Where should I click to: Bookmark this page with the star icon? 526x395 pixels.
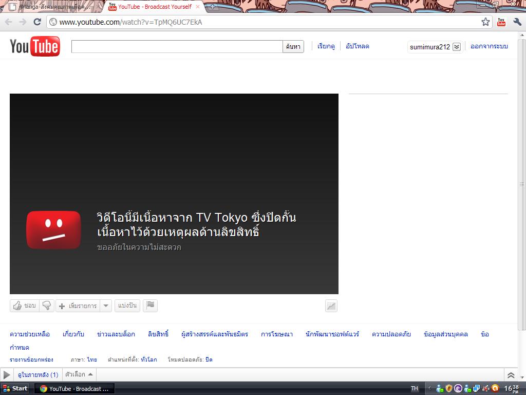point(485,22)
